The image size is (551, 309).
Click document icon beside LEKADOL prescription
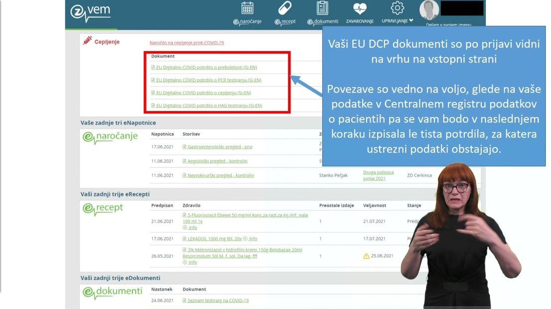click(184, 239)
